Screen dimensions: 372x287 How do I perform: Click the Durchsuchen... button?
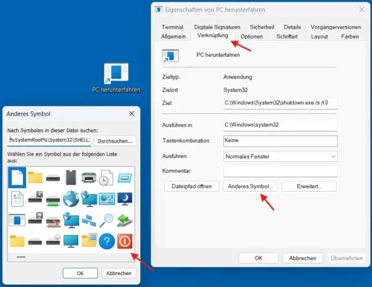[x=115, y=141]
